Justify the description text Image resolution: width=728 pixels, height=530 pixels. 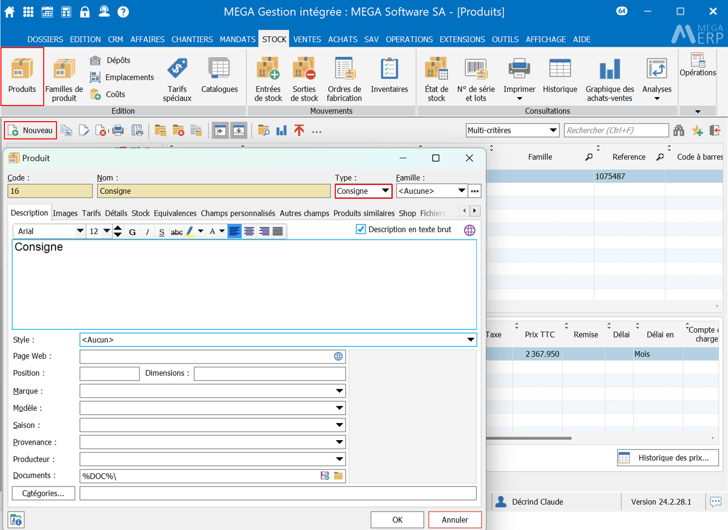pos(278,231)
